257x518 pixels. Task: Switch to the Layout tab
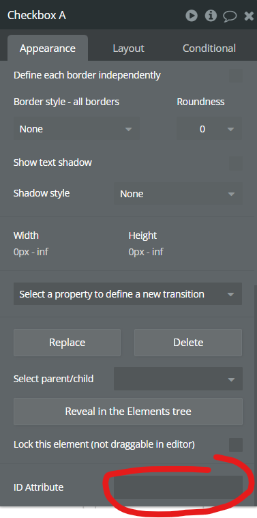pos(128,48)
